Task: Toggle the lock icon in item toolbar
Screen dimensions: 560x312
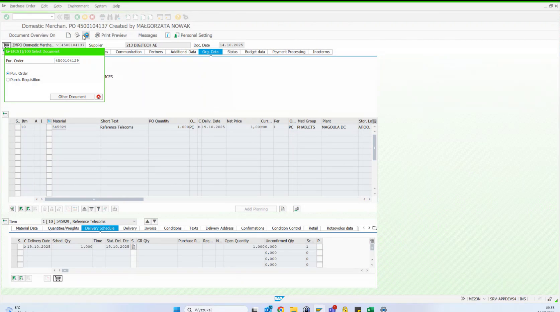Action: point(52,209)
